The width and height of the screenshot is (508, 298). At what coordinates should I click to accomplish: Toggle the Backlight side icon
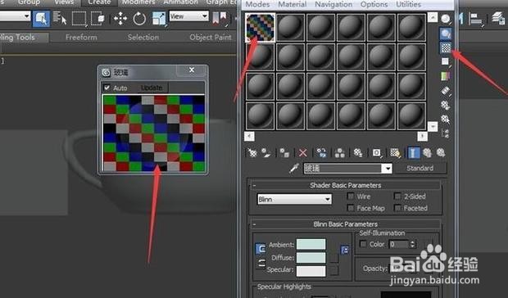click(x=446, y=34)
